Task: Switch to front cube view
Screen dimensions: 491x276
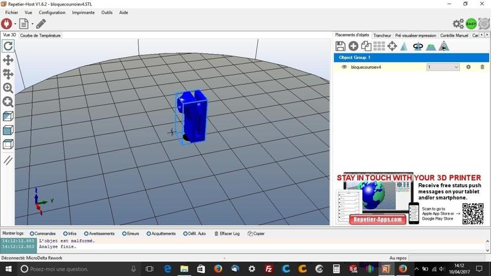Action: pos(8,130)
